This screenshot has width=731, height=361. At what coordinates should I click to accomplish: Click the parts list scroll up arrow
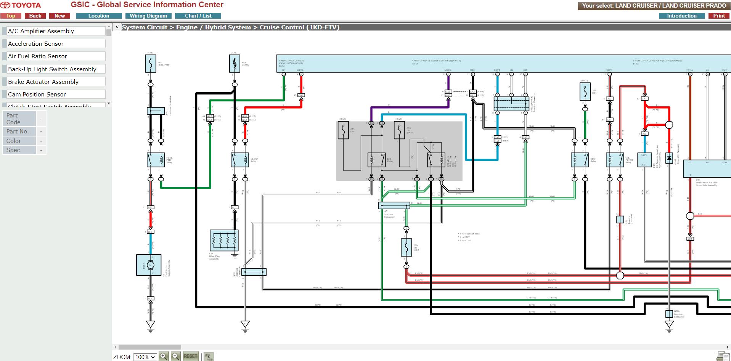(109, 26)
